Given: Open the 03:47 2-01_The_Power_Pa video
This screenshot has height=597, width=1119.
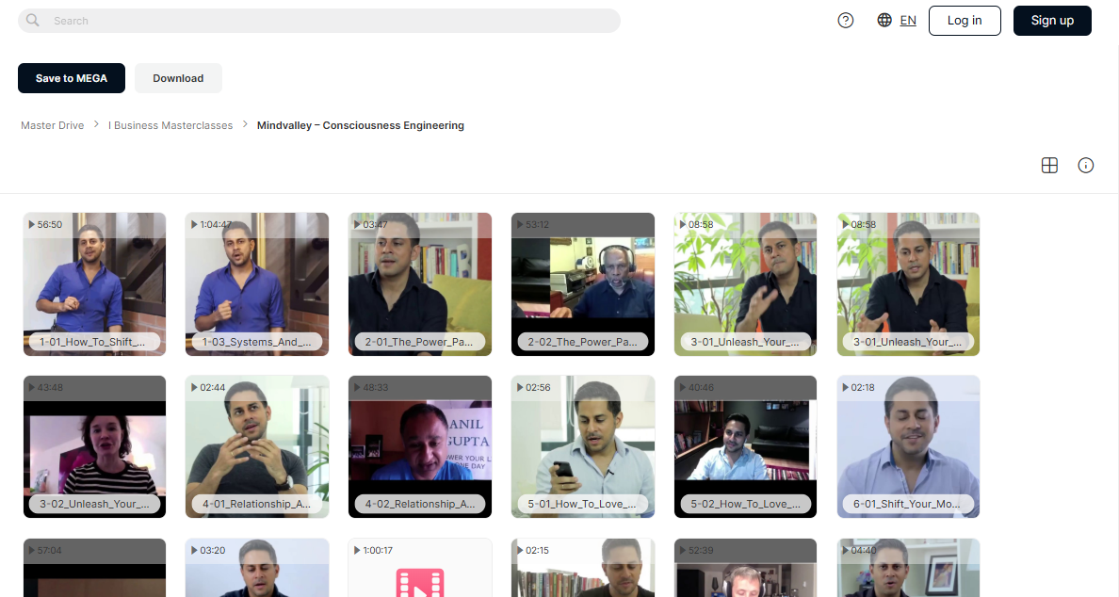Looking at the screenshot, I should click(x=420, y=283).
